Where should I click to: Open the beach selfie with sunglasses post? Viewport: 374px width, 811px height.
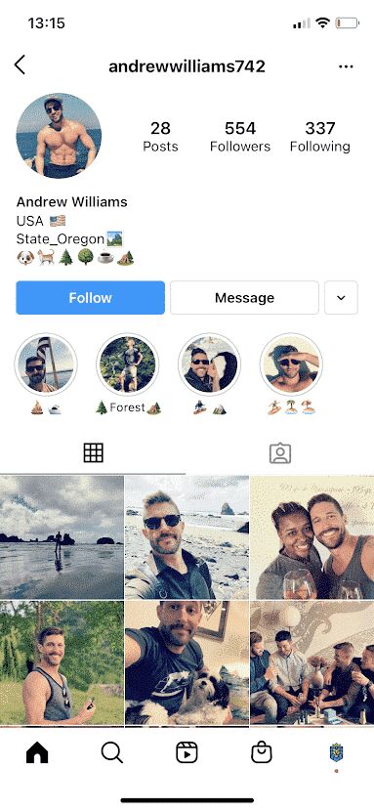[x=187, y=537]
